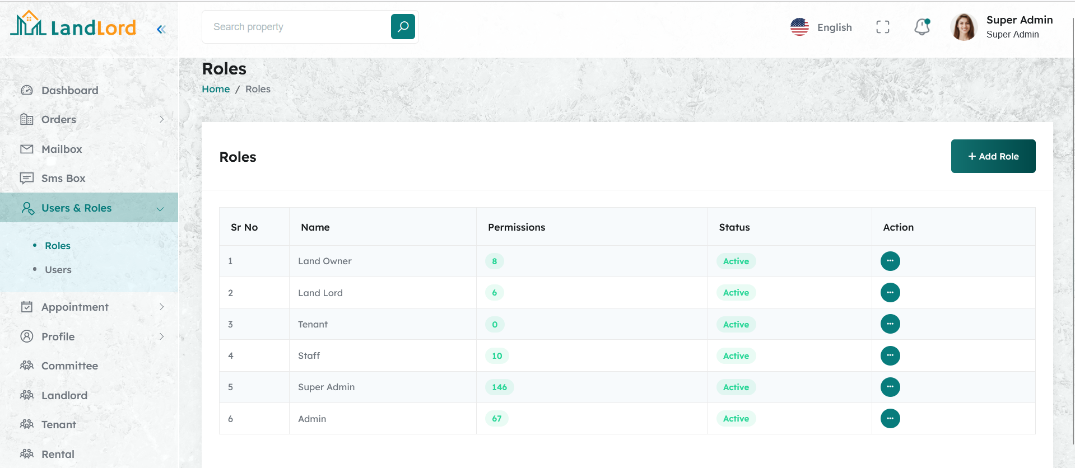The height and width of the screenshot is (468, 1075).
Task: Open action menu for Super Admin role
Action: pyautogui.click(x=890, y=387)
